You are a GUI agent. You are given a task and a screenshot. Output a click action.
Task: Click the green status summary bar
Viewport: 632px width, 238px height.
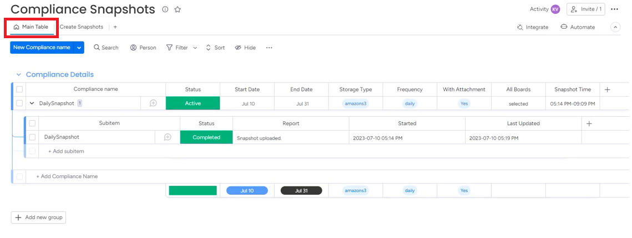coord(193,190)
